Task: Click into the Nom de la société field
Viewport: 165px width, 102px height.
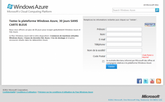Action: (x=124, y=50)
